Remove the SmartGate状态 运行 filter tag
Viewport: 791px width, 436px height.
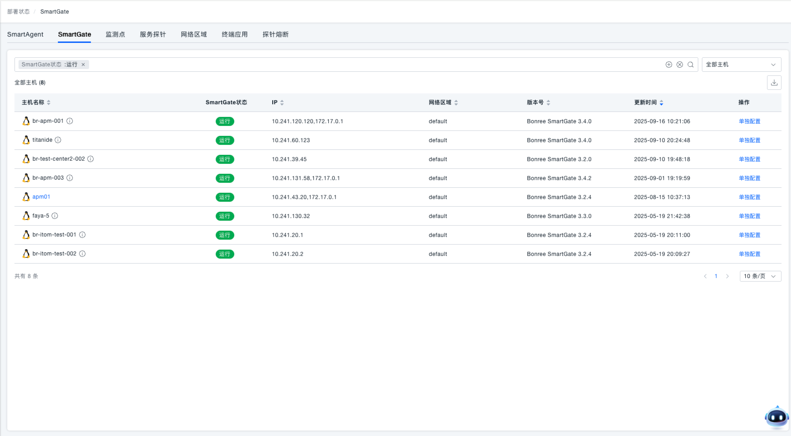pos(83,65)
